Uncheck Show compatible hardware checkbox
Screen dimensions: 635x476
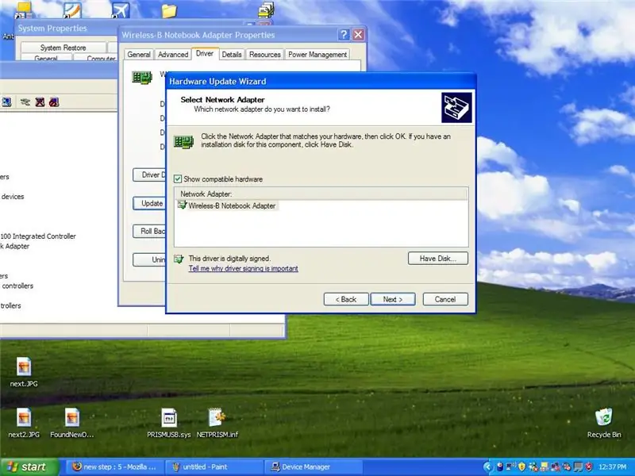(177, 179)
